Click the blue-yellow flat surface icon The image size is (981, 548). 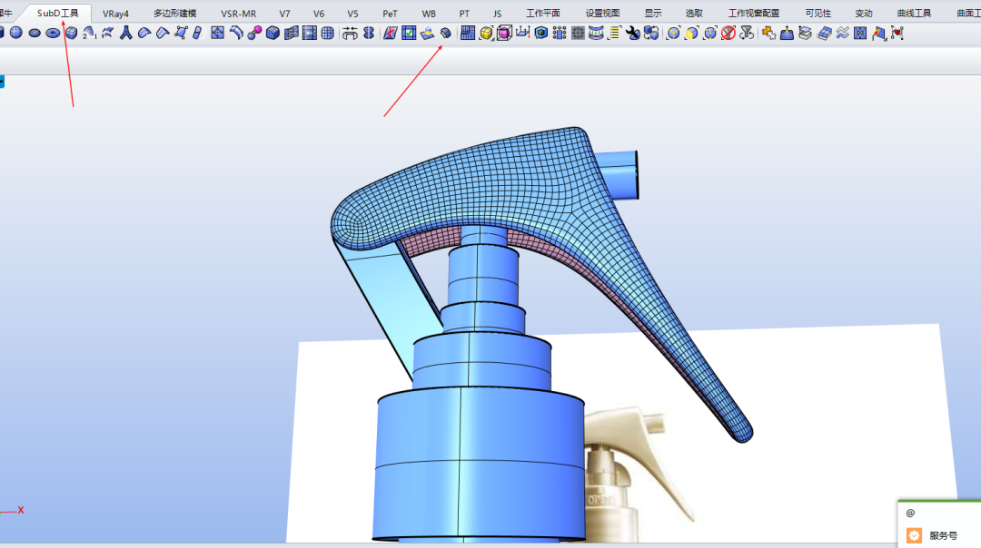click(x=427, y=34)
